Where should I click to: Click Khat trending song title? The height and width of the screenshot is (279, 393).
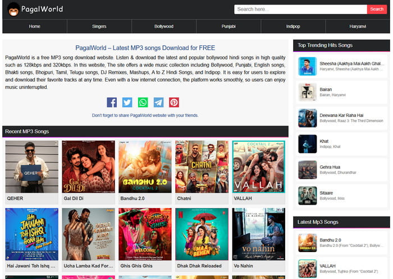click(x=324, y=141)
